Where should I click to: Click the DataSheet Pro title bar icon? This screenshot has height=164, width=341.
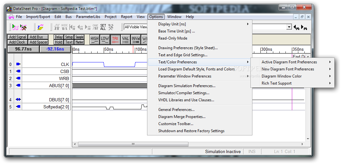[9, 8]
